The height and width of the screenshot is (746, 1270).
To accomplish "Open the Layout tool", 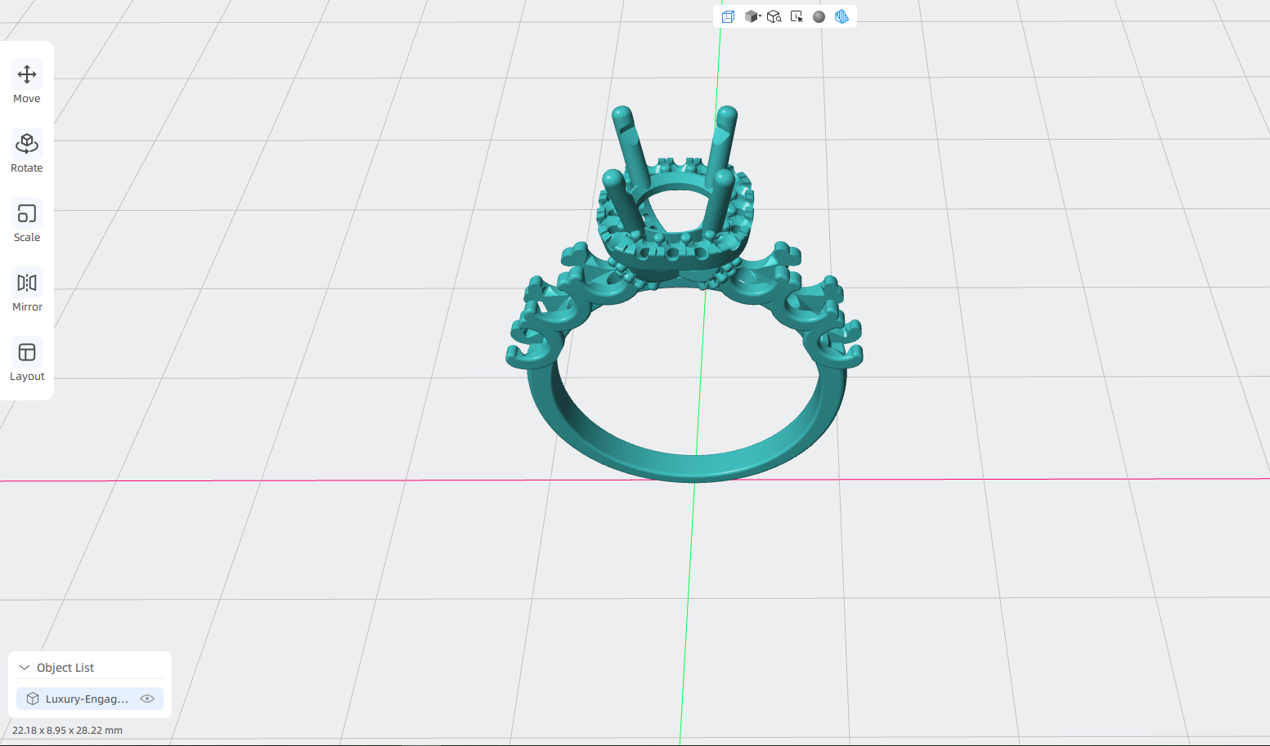I will coord(27,360).
